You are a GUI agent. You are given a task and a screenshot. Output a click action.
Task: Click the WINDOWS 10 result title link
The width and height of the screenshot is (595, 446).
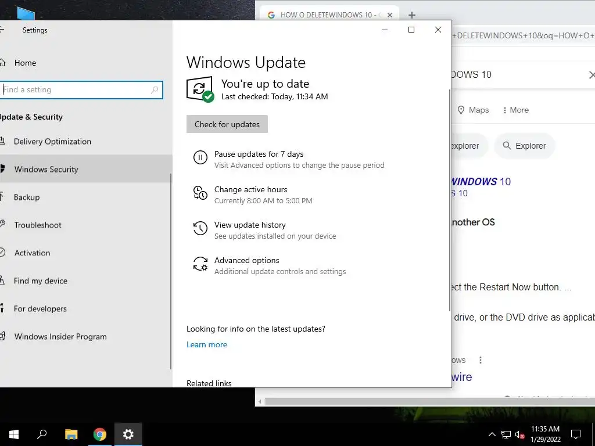pyautogui.click(x=481, y=182)
